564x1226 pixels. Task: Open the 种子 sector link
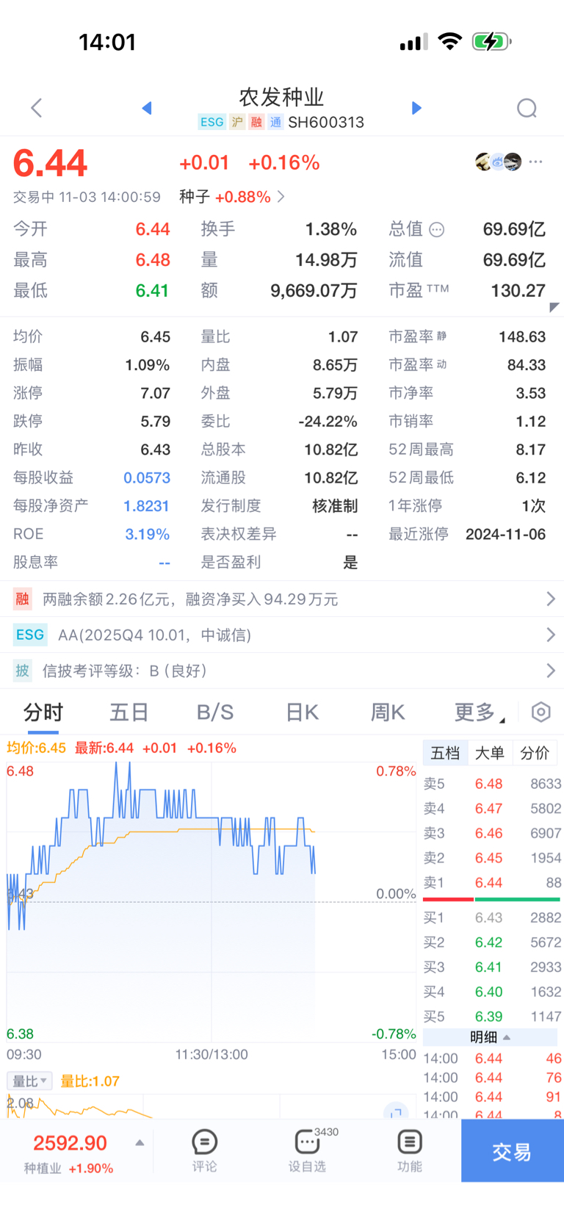click(x=232, y=197)
